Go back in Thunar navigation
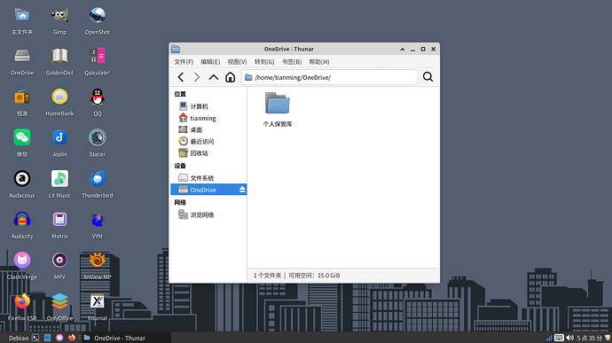Image resolution: width=612 pixels, height=343 pixels. pyautogui.click(x=181, y=77)
